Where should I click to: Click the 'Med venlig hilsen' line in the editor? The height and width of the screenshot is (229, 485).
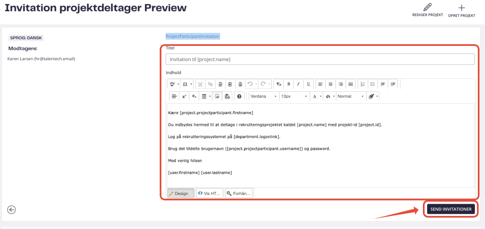coord(185,160)
